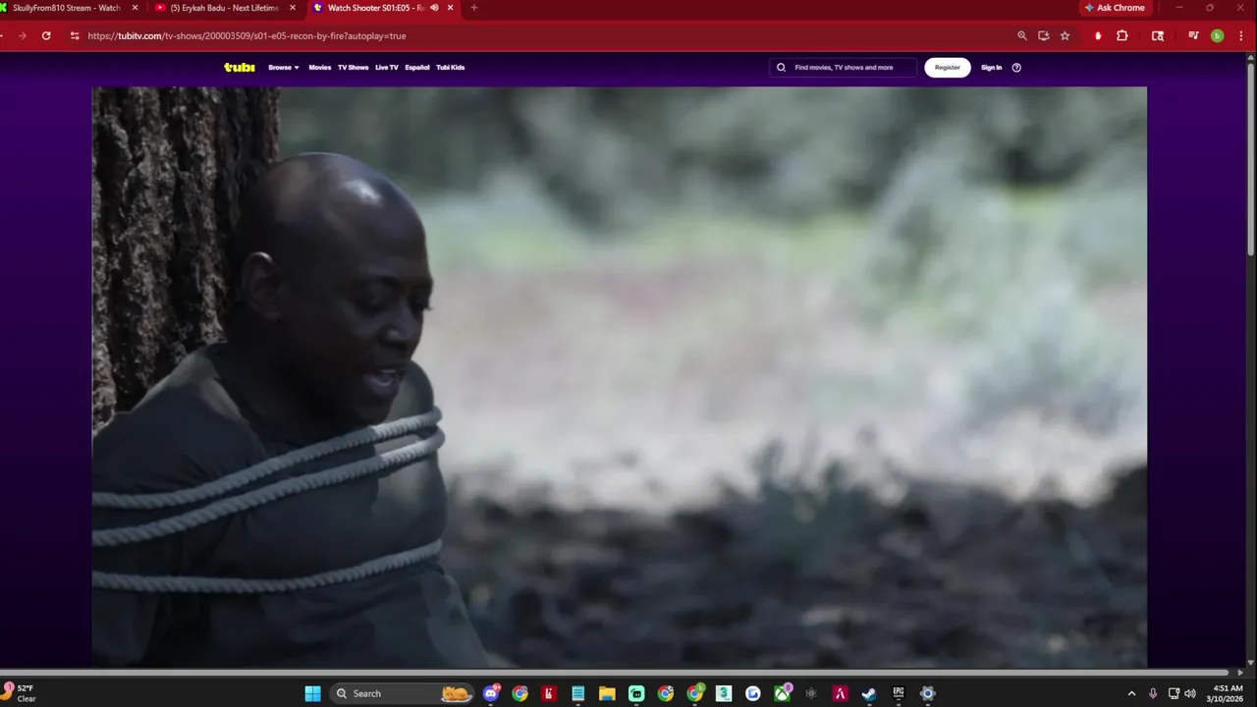
Task: Open the red hand ad-blocker extension
Action: tap(1098, 35)
